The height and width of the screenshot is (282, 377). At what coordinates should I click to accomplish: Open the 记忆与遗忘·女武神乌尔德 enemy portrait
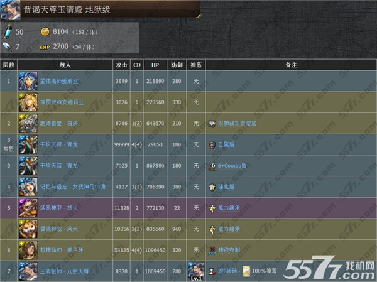point(28,187)
